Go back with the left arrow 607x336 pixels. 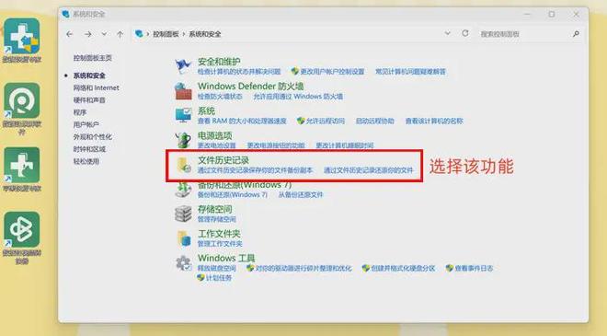[x=70, y=34]
